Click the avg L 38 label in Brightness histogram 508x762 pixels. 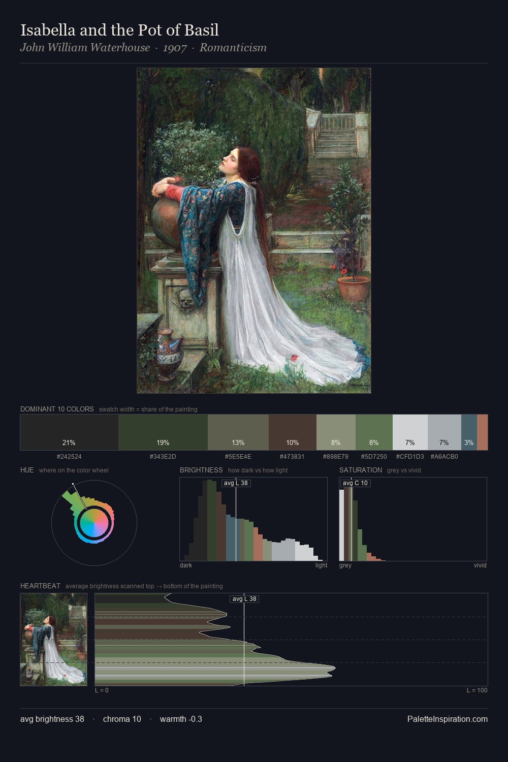tap(236, 483)
